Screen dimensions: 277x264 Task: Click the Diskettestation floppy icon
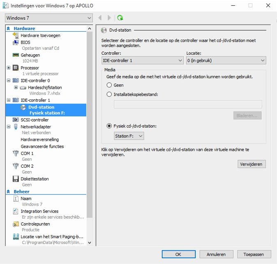point(16,179)
